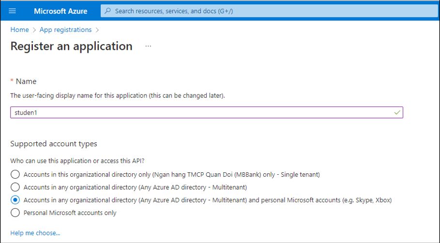Navigate to App registrations breadcrumb
Screen dimensions: 440x243
pos(65,30)
